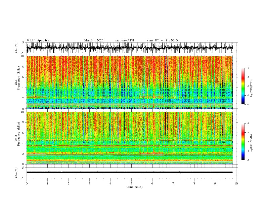The height and width of the screenshot is (206, 266).
Task: Click the "1" tick on the time axis
Action: click(47, 183)
